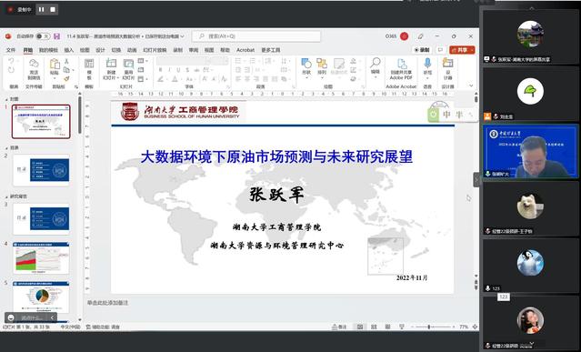Expand the file name dropdown in title bar
The image size is (581, 352).
pyautogui.click(x=182, y=36)
